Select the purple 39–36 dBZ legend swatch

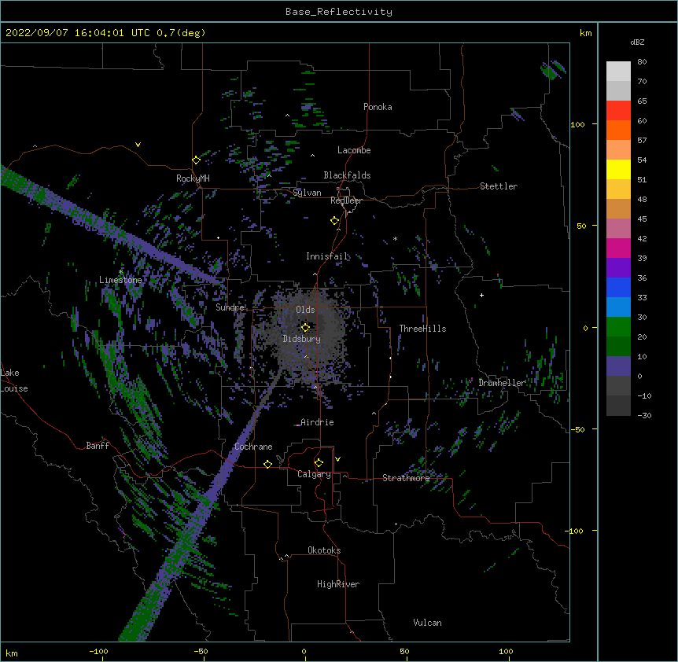pyautogui.click(x=618, y=267)
